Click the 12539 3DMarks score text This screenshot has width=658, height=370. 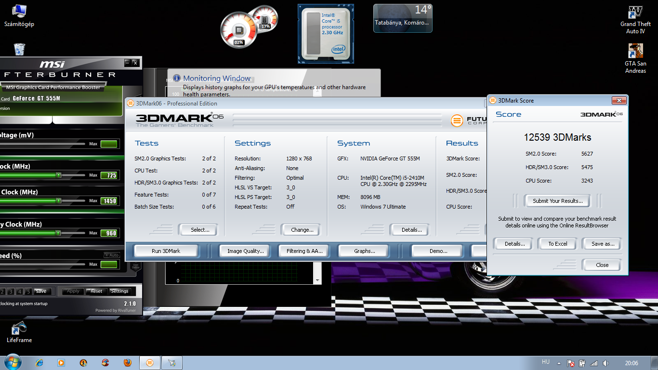tap(557, 137)
